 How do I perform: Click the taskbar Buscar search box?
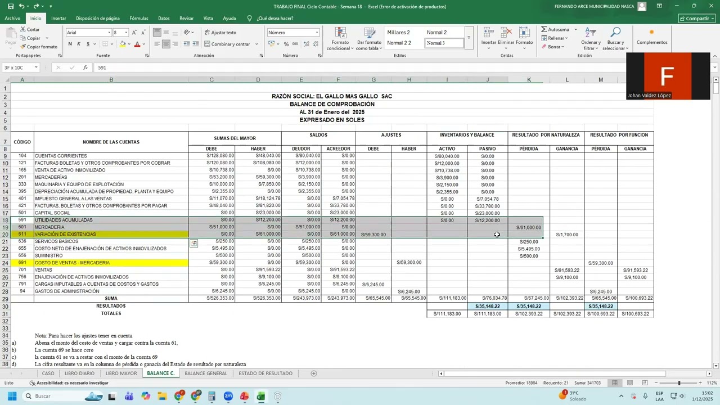64,396
